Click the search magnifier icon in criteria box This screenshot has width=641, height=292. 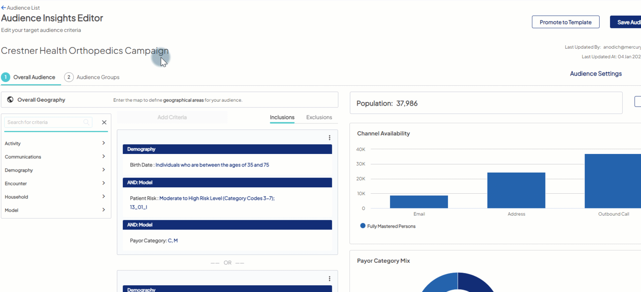coord(86,122)
